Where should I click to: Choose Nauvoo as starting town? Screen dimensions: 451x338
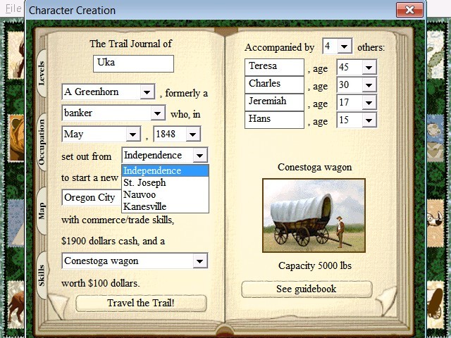pos(166,194)
